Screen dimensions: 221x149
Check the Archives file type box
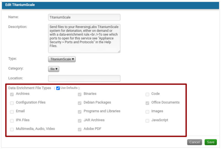pyautogui.click(x=12, y=94)
